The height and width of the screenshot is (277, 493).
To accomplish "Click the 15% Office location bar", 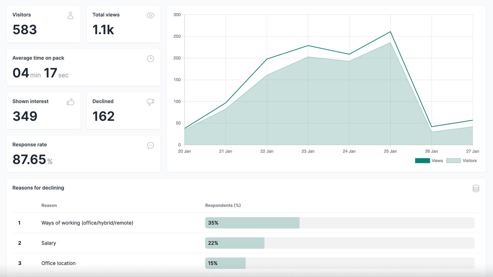I will point(225,263).
